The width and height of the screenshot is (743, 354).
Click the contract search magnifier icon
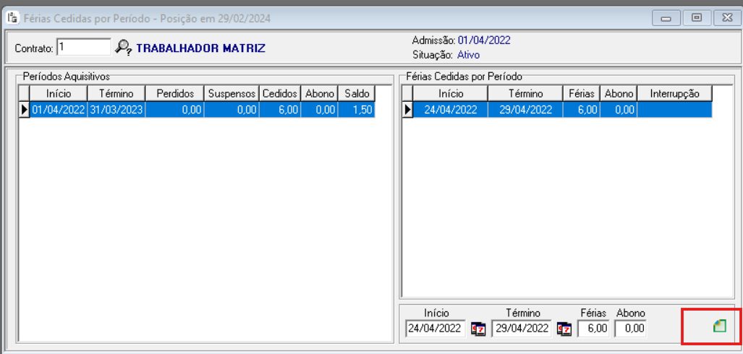pos(124,48)
